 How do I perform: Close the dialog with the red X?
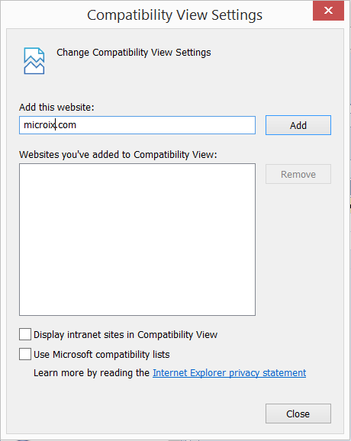click(x=328, y=11)
